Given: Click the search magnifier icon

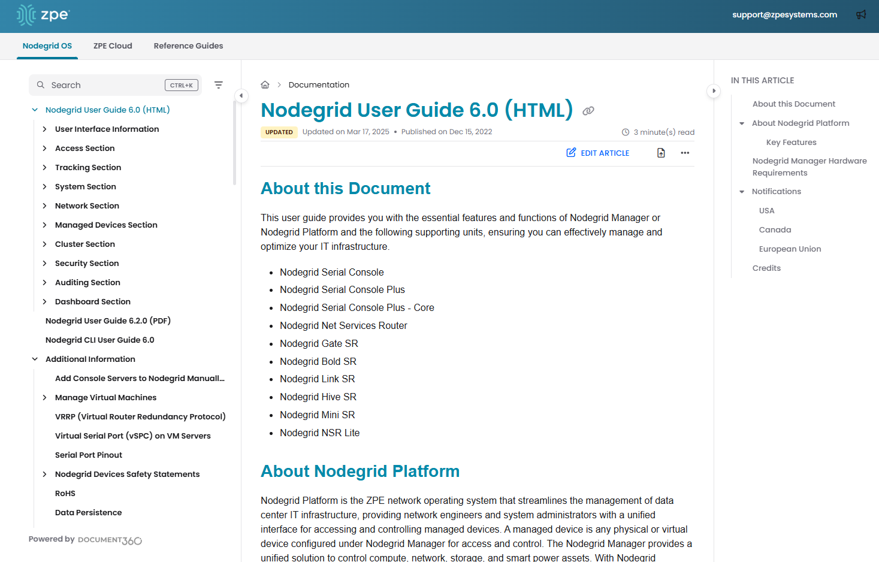Looking at the screenshot, I should pyautogui.click(x=41, y=85).
